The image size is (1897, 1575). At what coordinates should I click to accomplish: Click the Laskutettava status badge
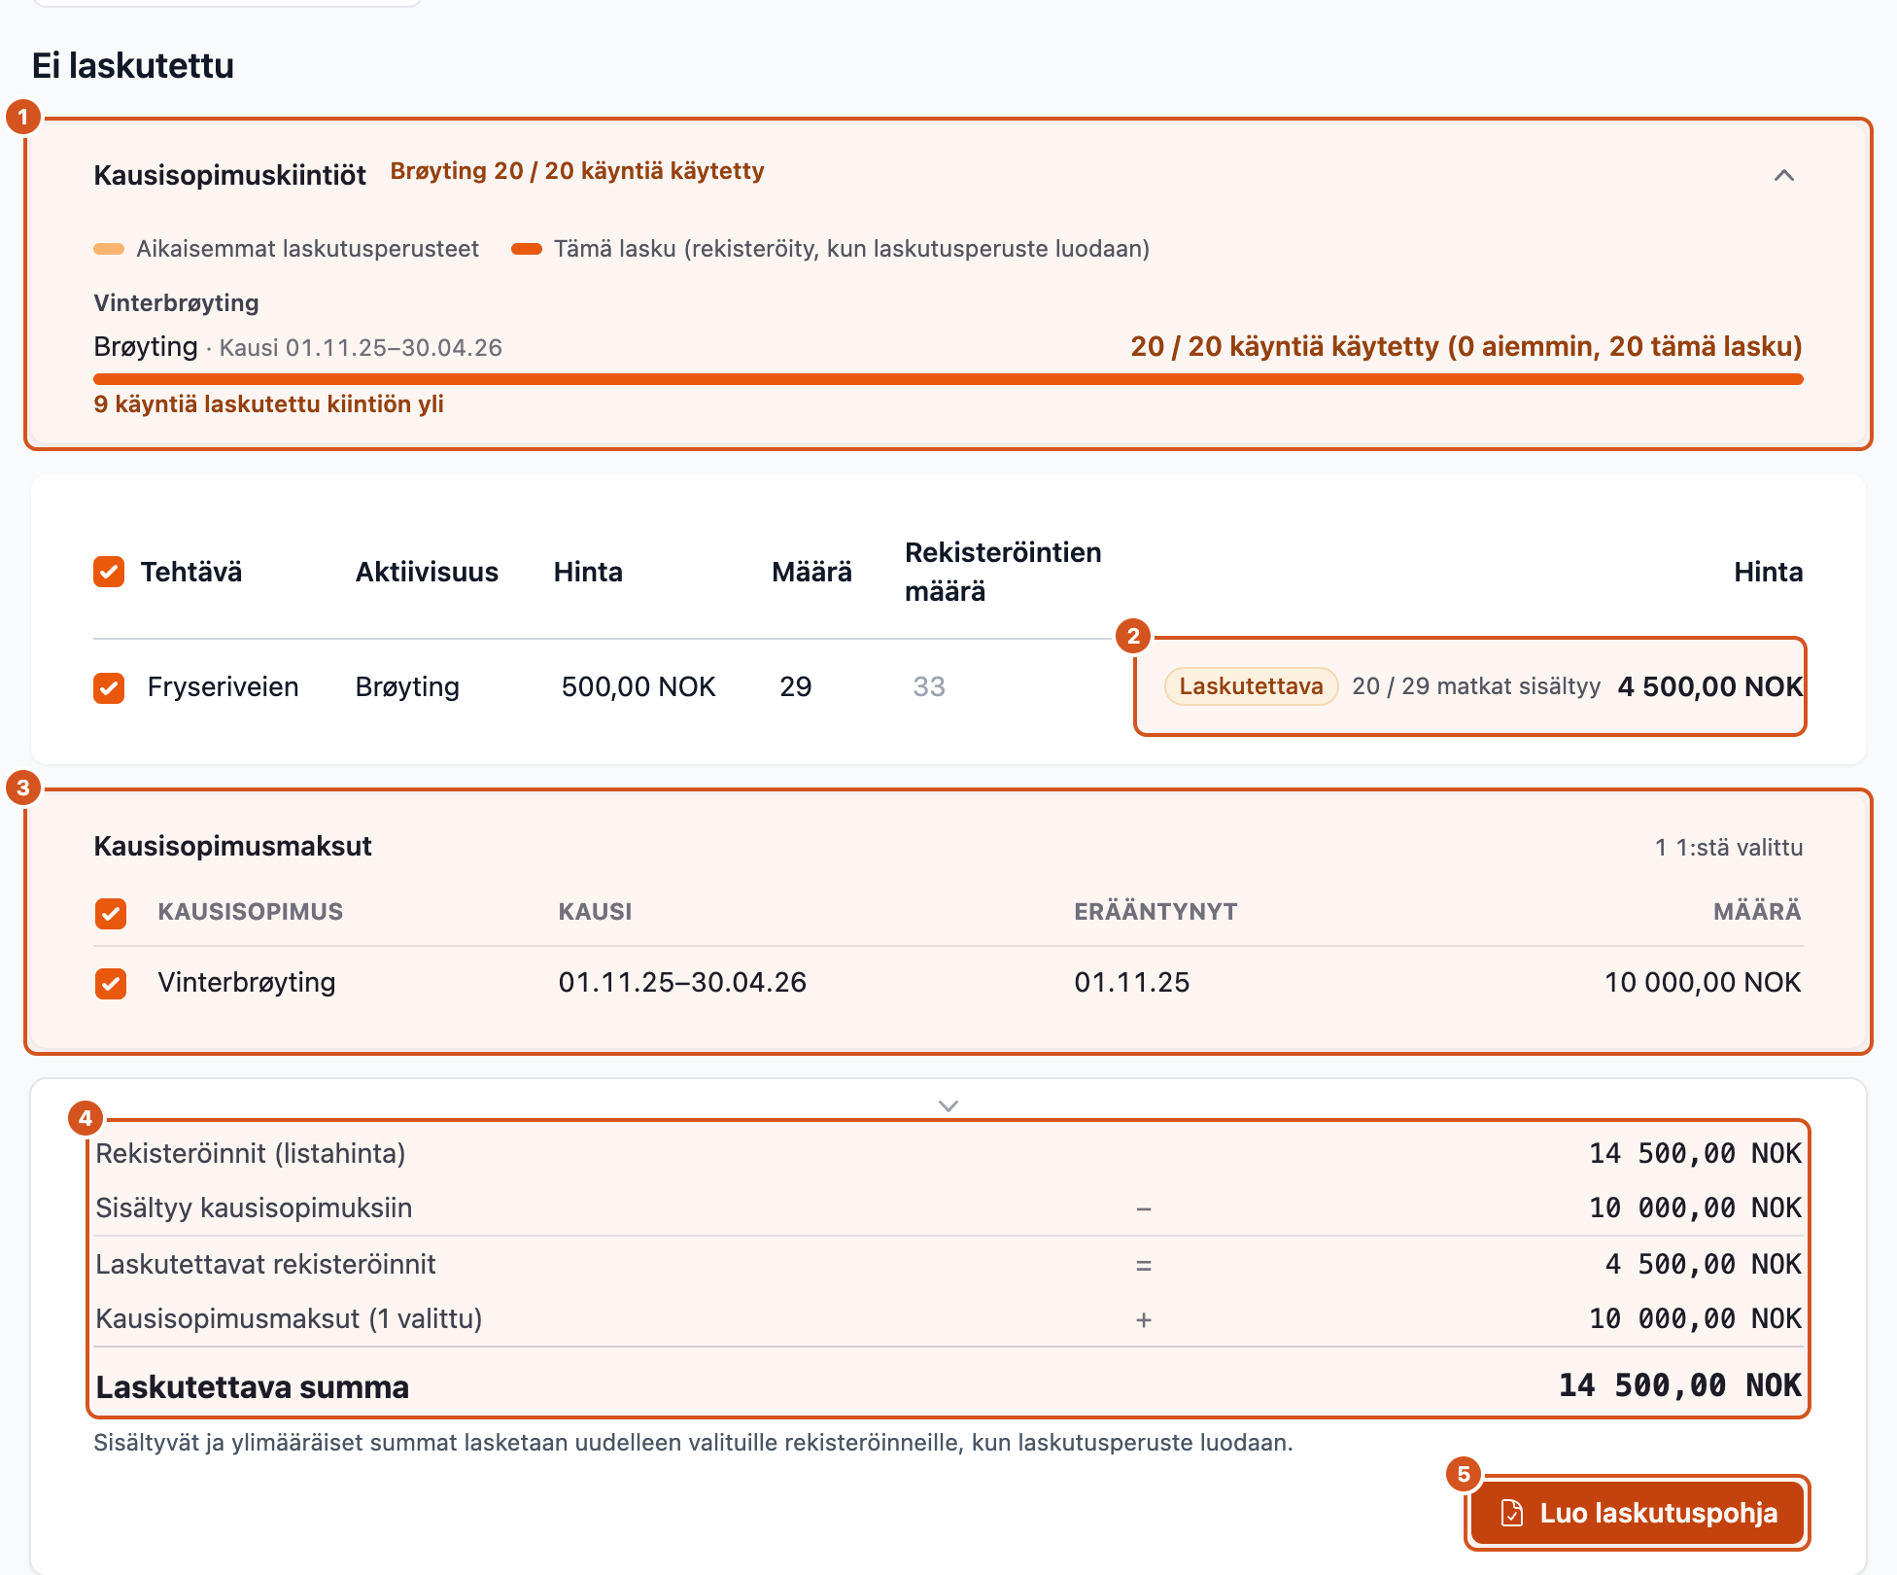click(1251, 686)
